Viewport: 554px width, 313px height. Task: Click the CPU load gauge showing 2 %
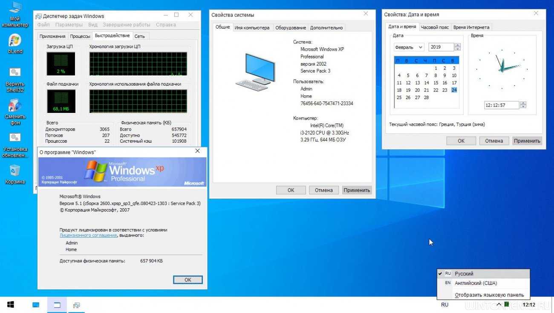tap(61, 64)
